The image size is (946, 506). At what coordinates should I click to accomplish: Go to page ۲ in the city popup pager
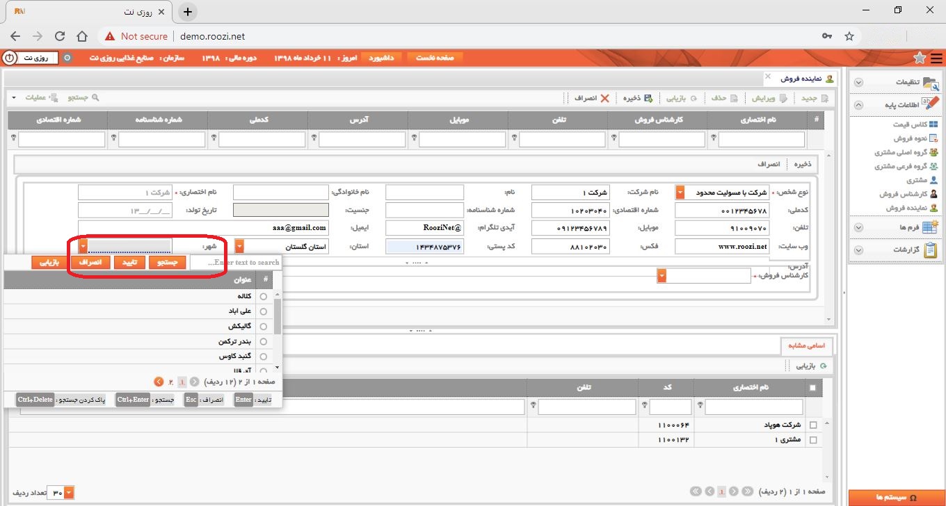point(170,382)
